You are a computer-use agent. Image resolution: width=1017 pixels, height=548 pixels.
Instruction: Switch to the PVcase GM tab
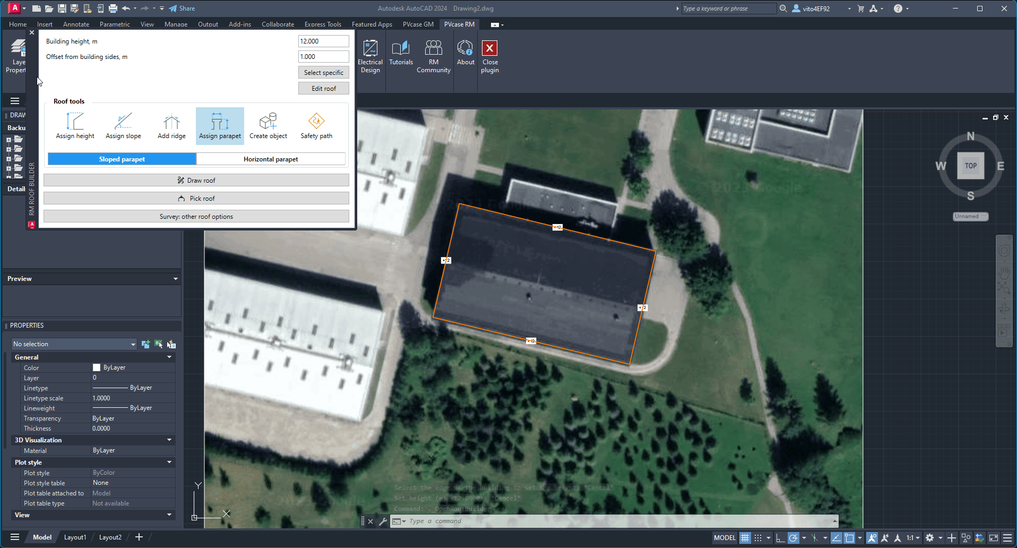418,24
